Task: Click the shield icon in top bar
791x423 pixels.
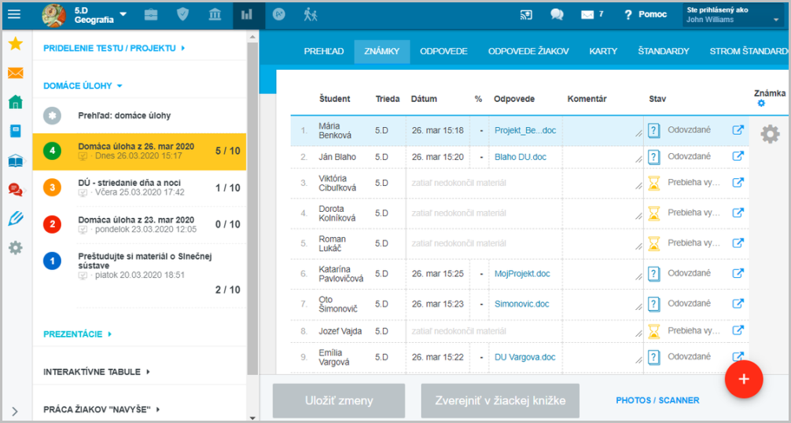Action: click(182, 15)
